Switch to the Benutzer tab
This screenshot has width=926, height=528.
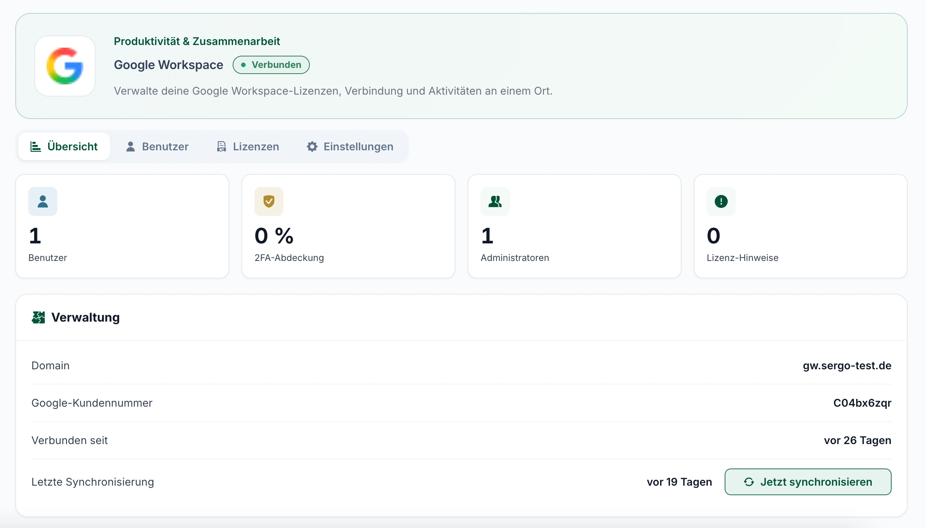tap(157, 146)
